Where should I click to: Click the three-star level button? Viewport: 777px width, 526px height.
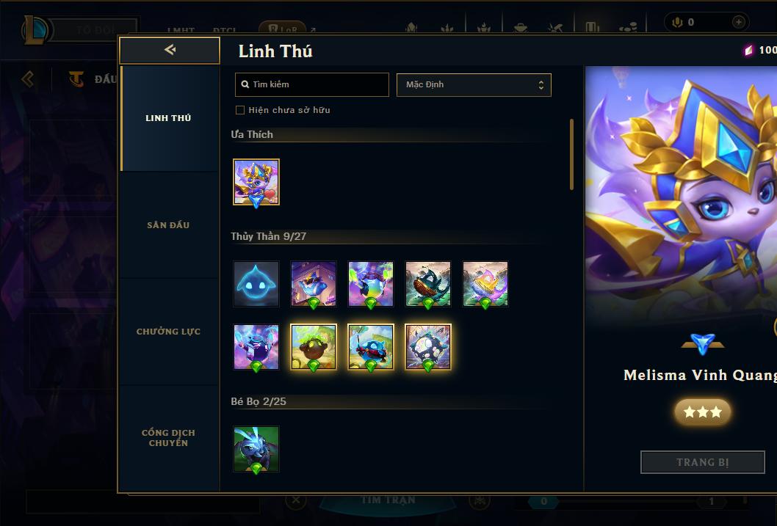click(x=703, y=412)
